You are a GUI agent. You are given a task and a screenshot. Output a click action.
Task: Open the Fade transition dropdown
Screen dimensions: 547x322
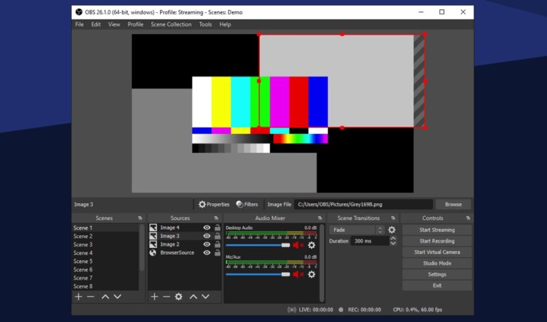click(357, 230)
